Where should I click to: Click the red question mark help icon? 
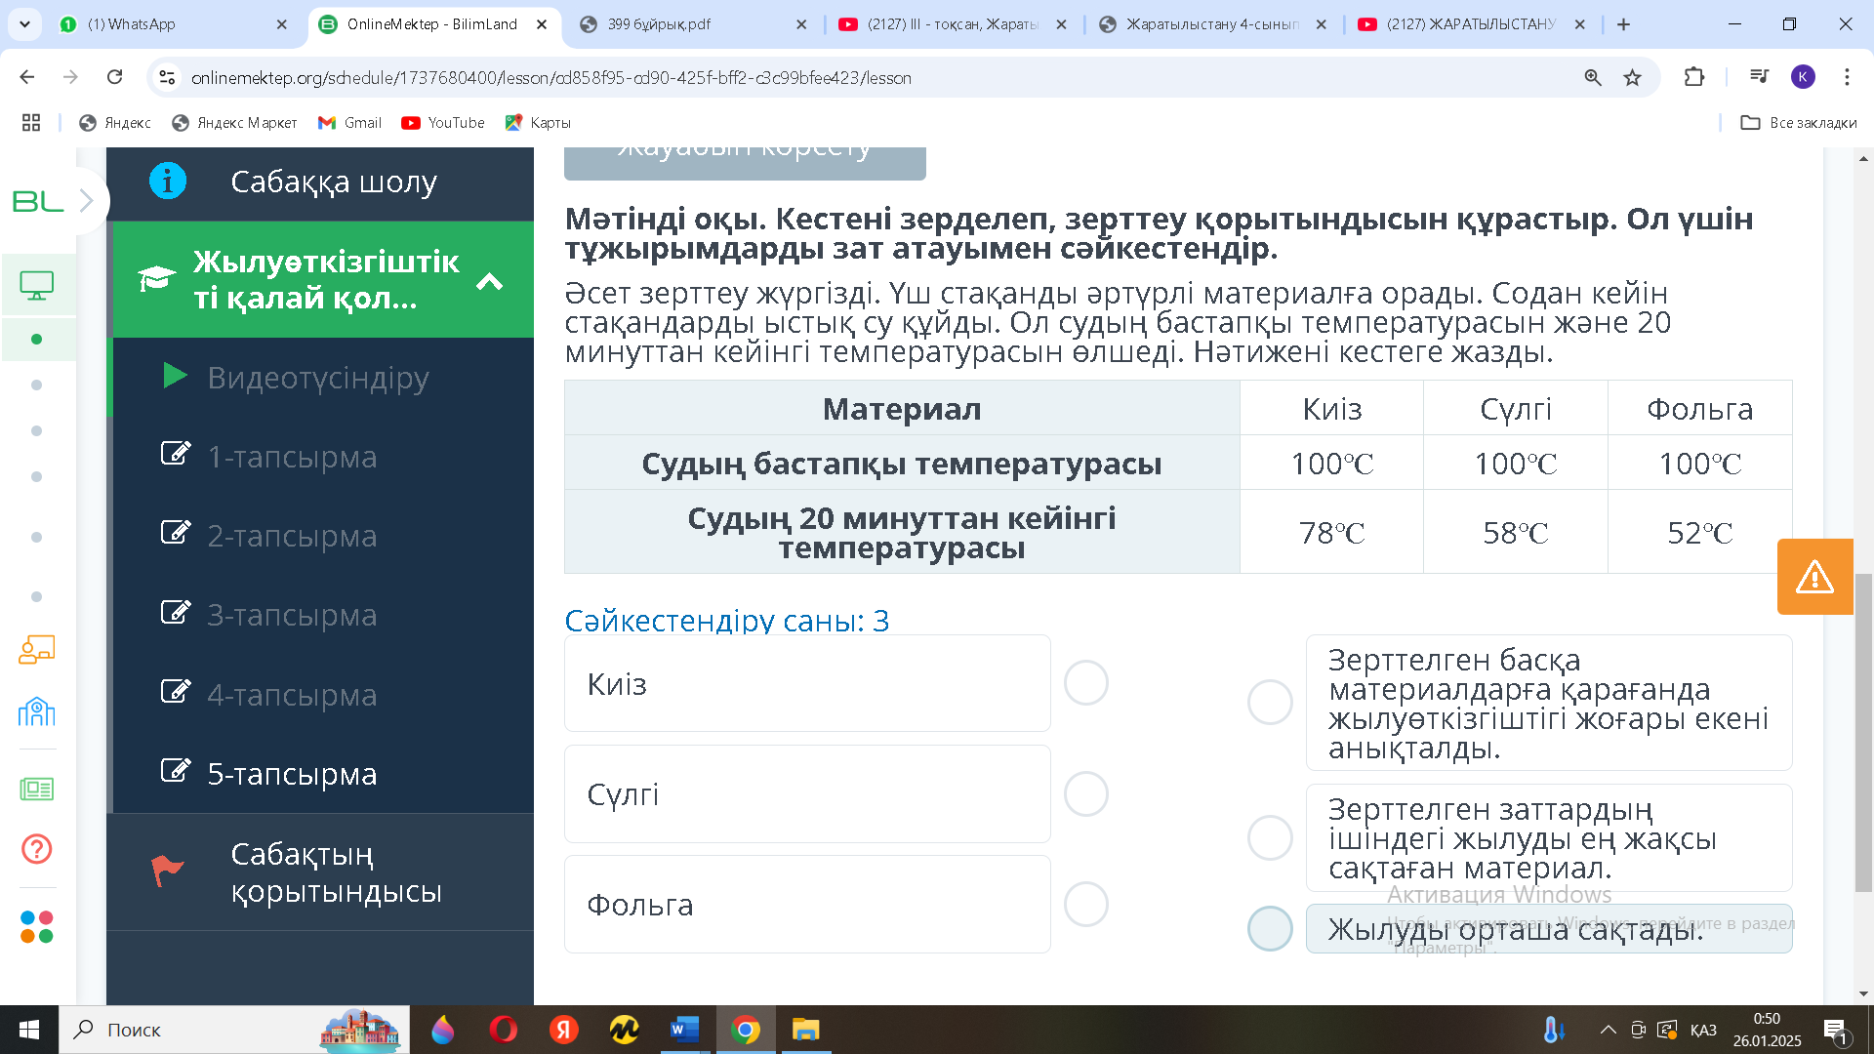tap(37, 849)
